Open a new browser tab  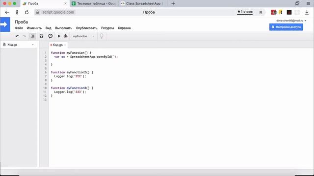173,3
